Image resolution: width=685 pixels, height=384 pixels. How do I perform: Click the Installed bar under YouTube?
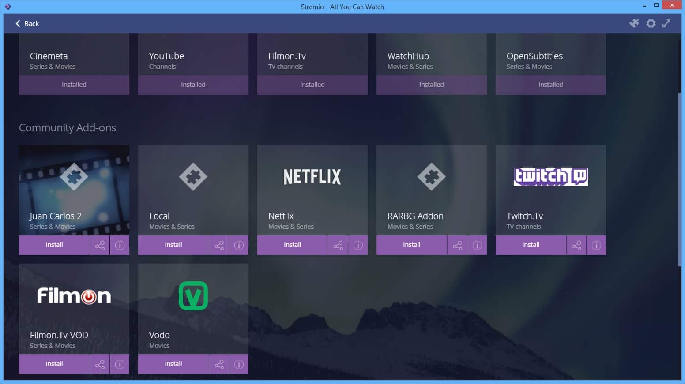(x=193, y=85)
